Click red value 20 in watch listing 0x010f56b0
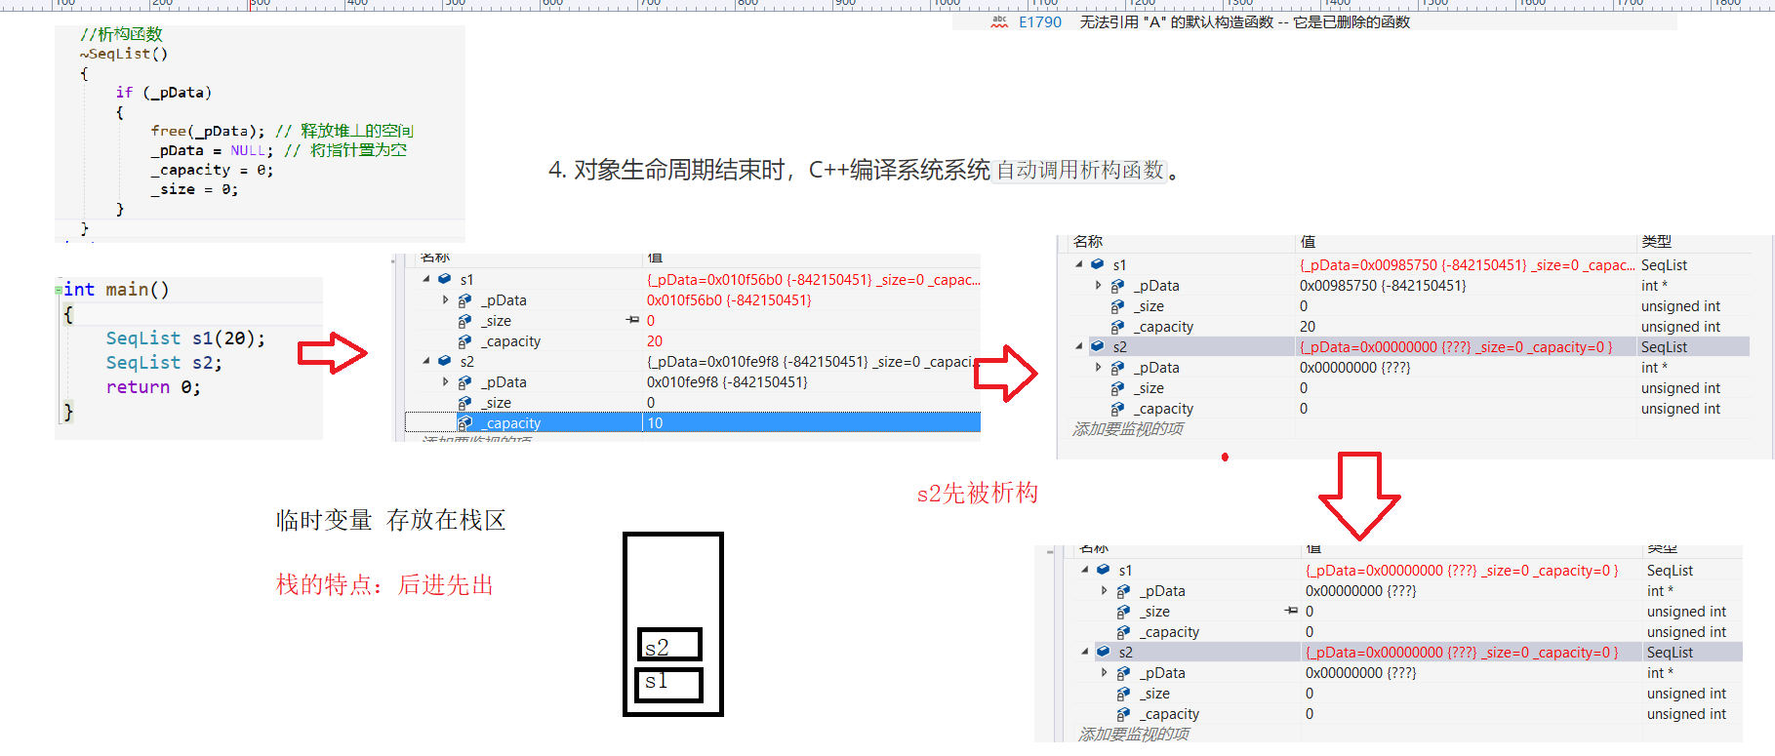Image resolution: width=1775 pixels, height=756 pixels. (655, 341)
